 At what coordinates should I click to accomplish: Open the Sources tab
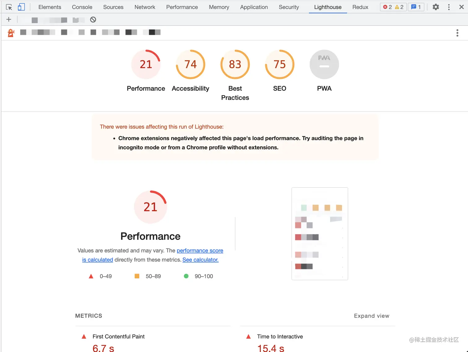[x=113, y=7]
